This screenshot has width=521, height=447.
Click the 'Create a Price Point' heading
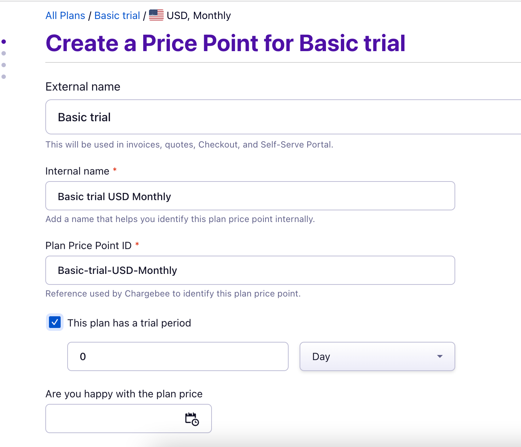(x=225, y=43)
